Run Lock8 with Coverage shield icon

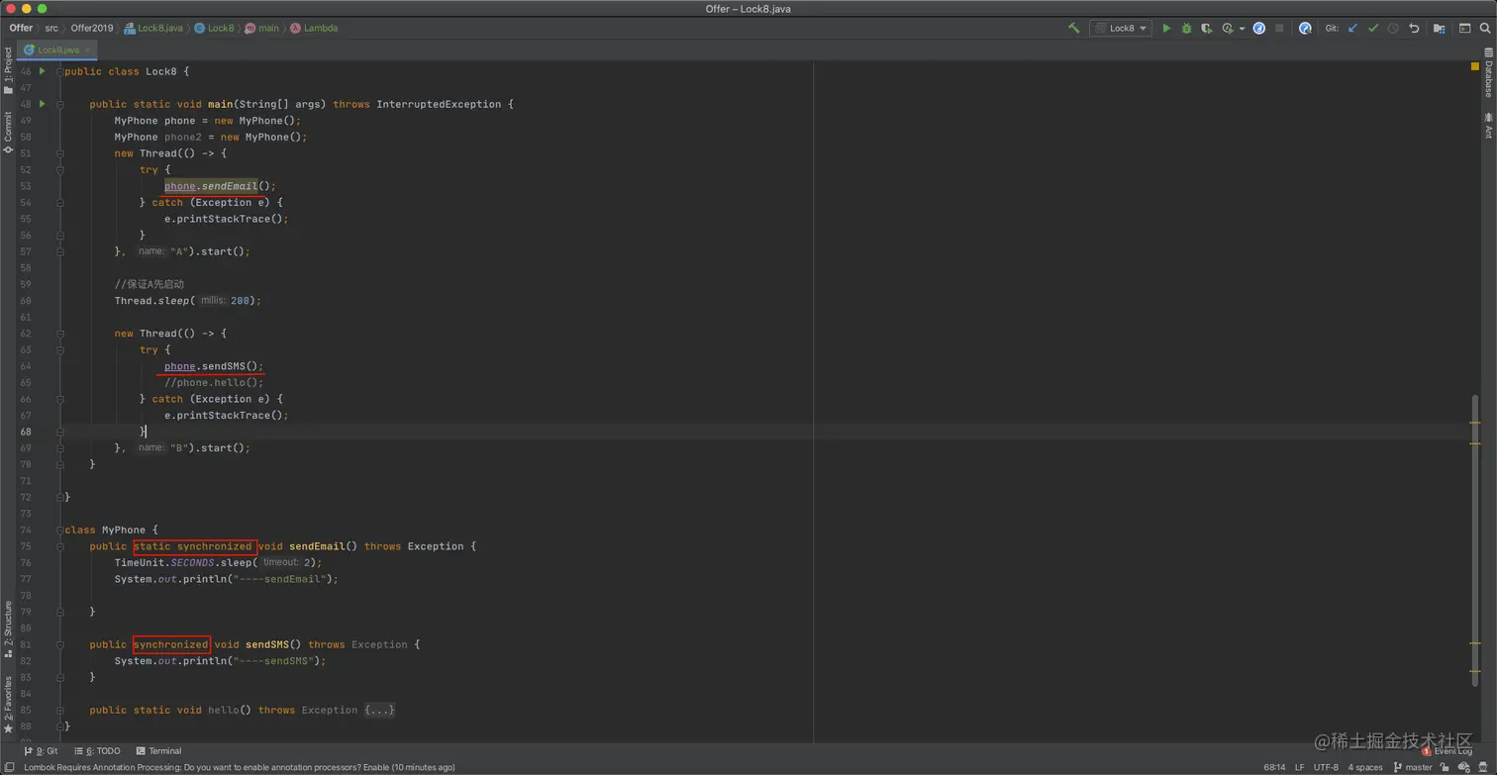click(1206, 29)
